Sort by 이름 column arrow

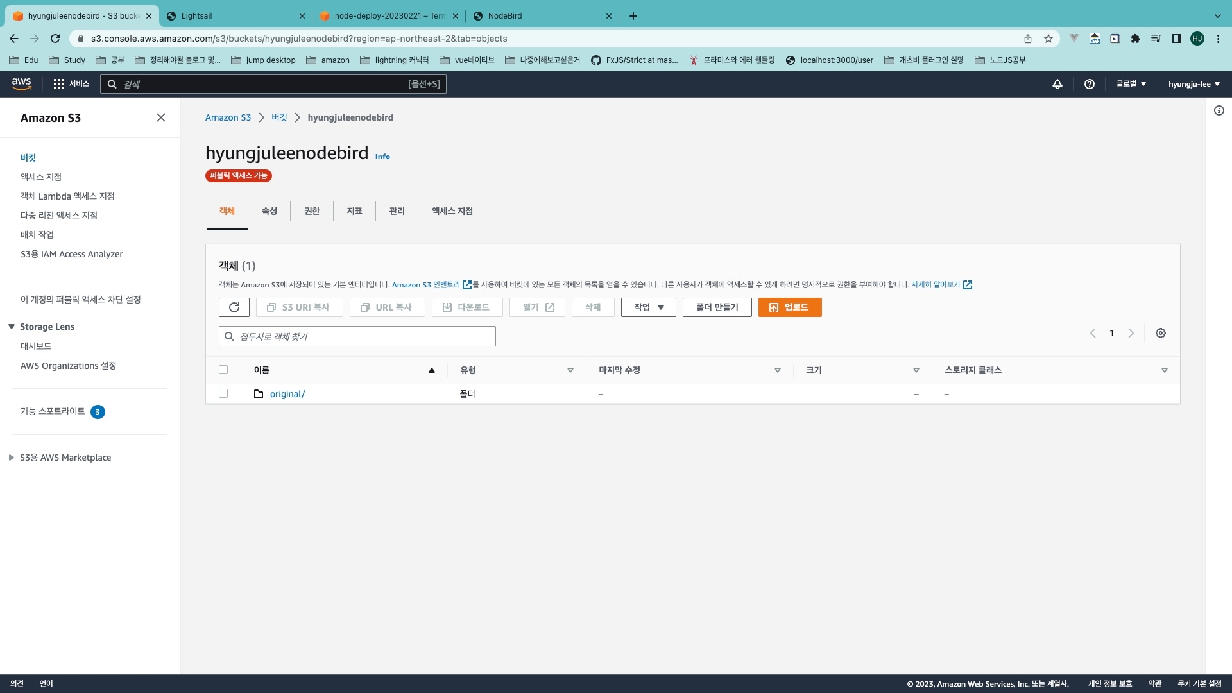432,370
